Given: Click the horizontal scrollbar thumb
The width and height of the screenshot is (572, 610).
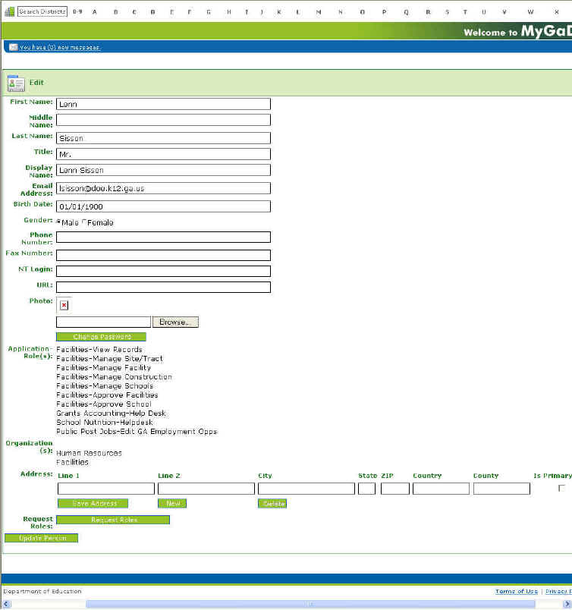Looking at the screenshot, I should pos(310,604).
